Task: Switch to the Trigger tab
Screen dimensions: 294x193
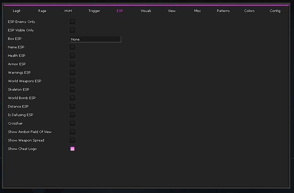Action: pyautogui.click(x=94, y=11)
